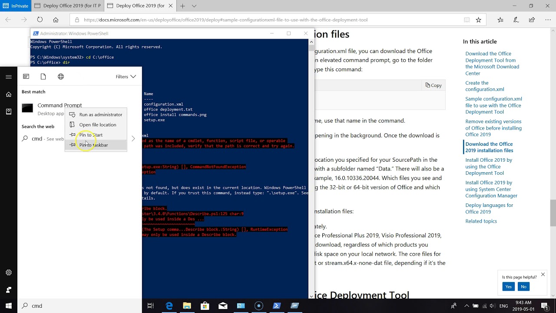Answer Yes to 'Is this page helpful?'
Viewport: 556px width, 313px height.
pos(508,286)
